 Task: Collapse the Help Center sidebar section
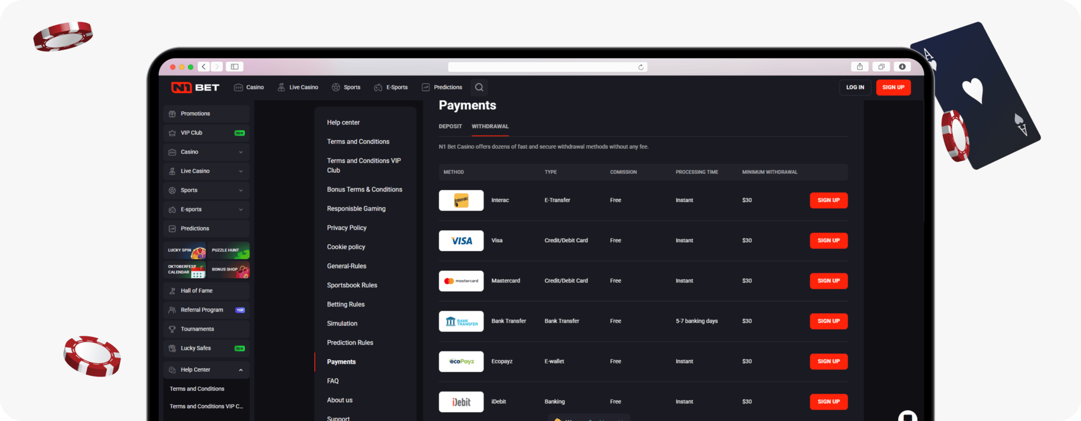tap(241, 370)
